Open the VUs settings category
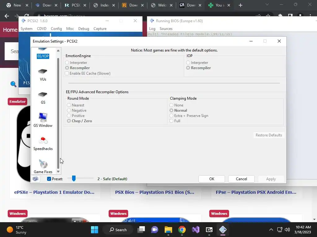The width and height of the screenshot is (317, 237). (x=43, y=75)
